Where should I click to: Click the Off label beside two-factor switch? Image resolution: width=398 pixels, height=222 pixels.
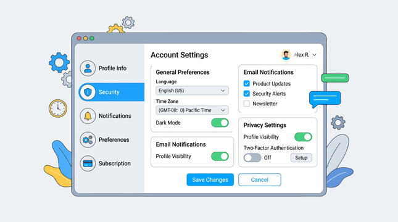267,157
